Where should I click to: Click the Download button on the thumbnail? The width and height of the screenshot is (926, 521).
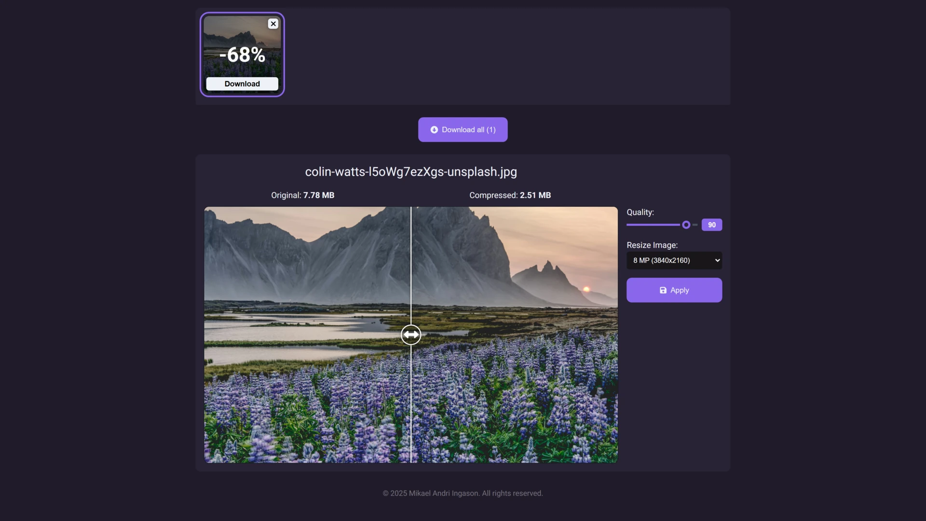pos(242,84)
